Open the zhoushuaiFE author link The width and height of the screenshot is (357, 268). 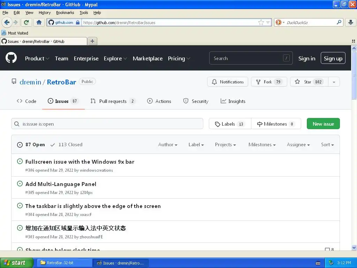91,237
